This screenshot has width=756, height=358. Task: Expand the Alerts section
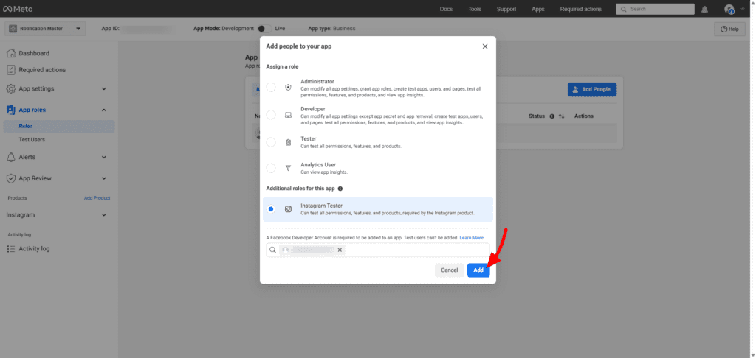tap(104, 157)
